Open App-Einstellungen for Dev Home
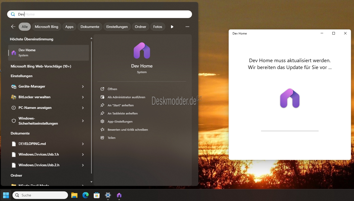 tap(120, 122)
